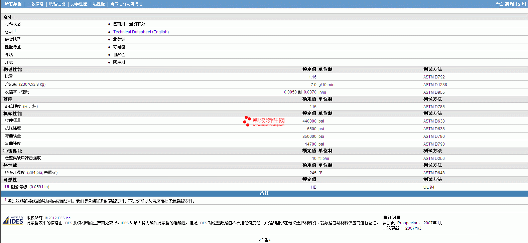528x243 pixels.
Task: Click the flammability rating HB
Action: click(313, 187)
